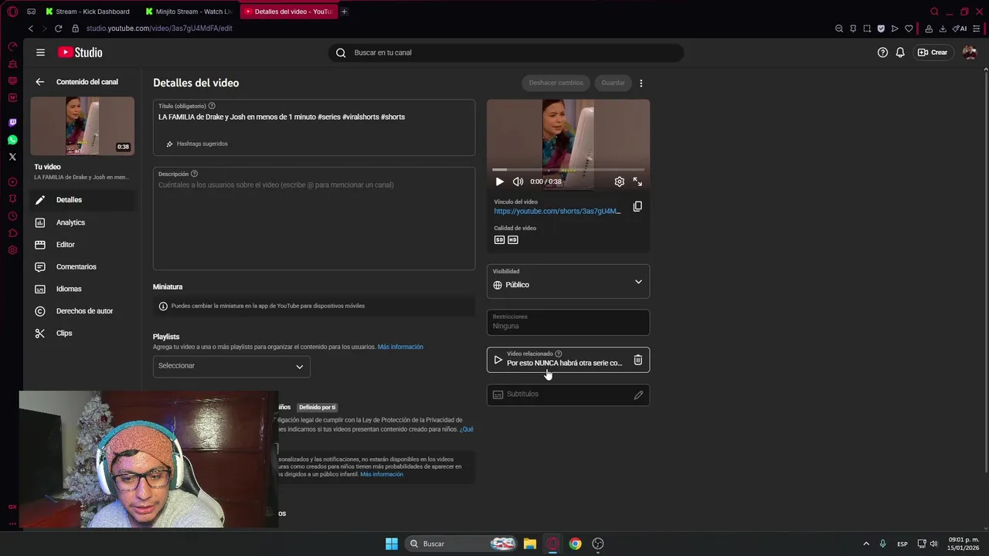The image size is (989, 556).
Task: Click the Descripción text area
Action: point(314,219)
